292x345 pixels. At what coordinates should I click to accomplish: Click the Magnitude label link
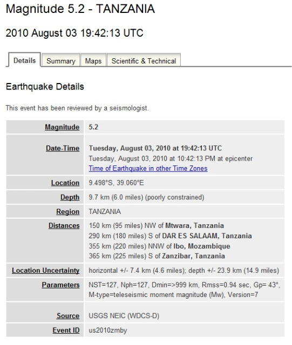[62, 127]
